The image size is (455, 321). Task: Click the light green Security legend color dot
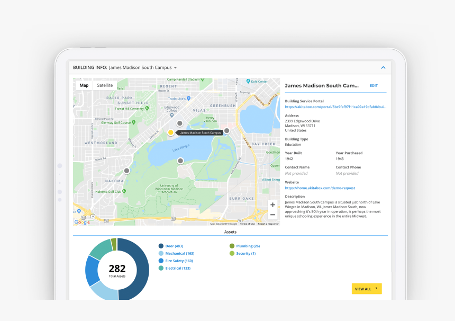pos(232,253)
